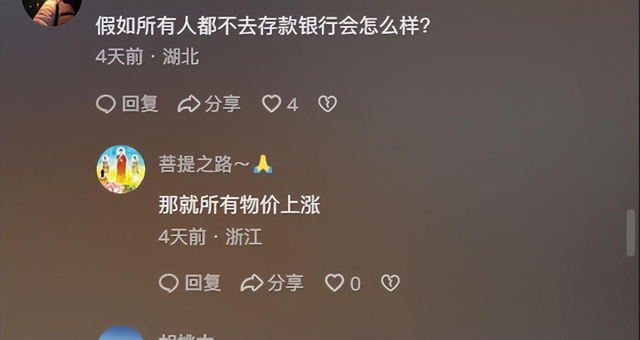This screenshot has height=340, width=640.
Task: Click the 回复 text under the Hubei comment
Action: 140,104
